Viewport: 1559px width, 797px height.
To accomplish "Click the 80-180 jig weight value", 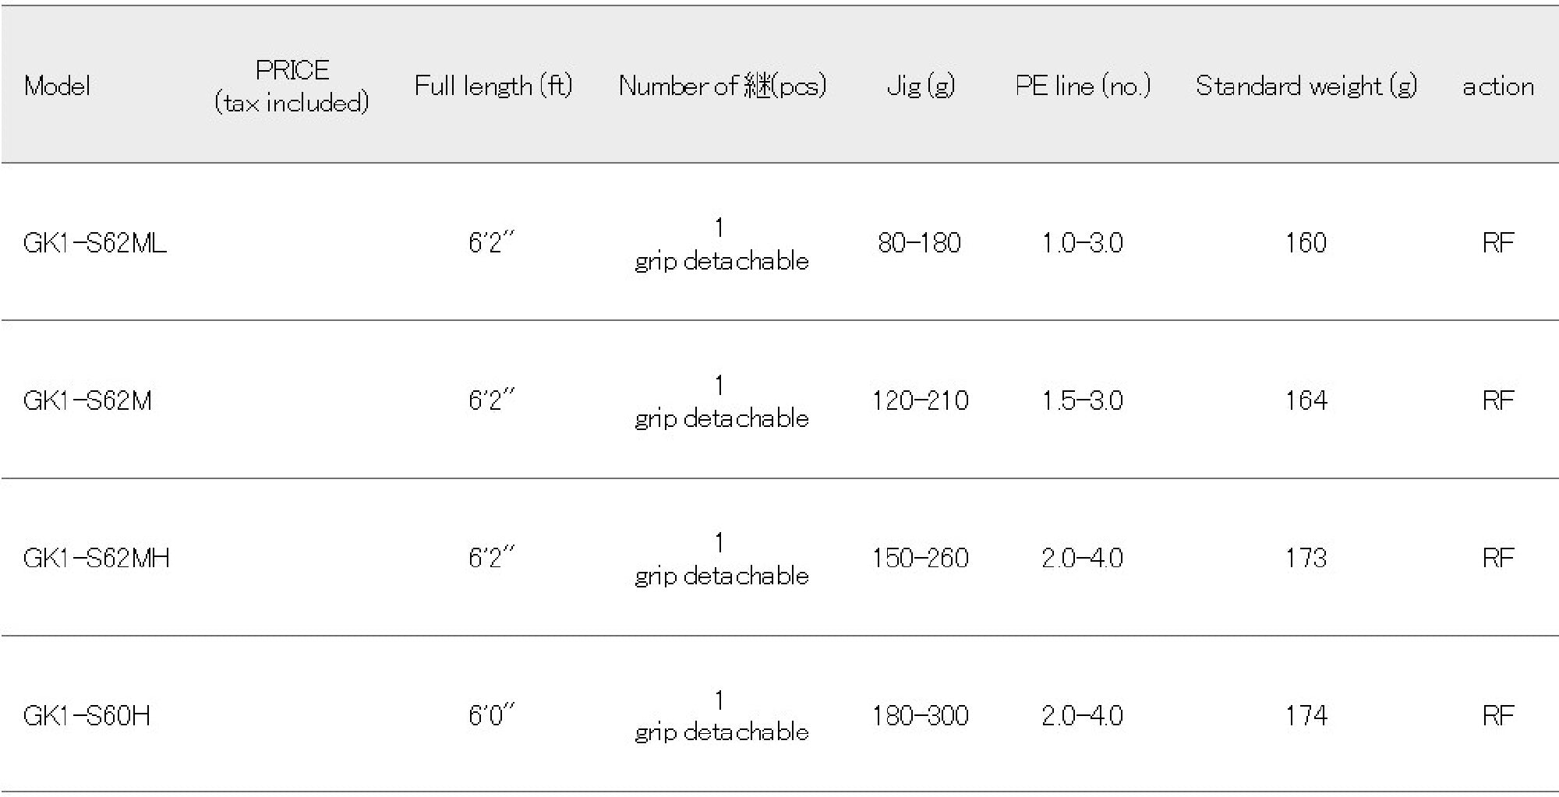I will click(x=919, y=243).
